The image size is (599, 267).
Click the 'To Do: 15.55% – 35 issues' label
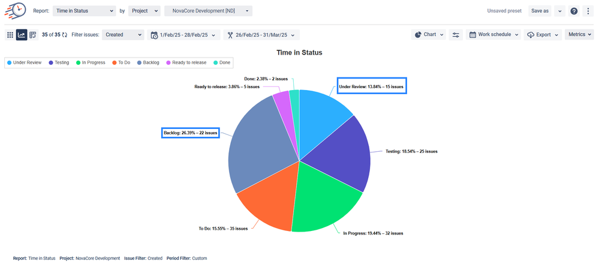223,229
